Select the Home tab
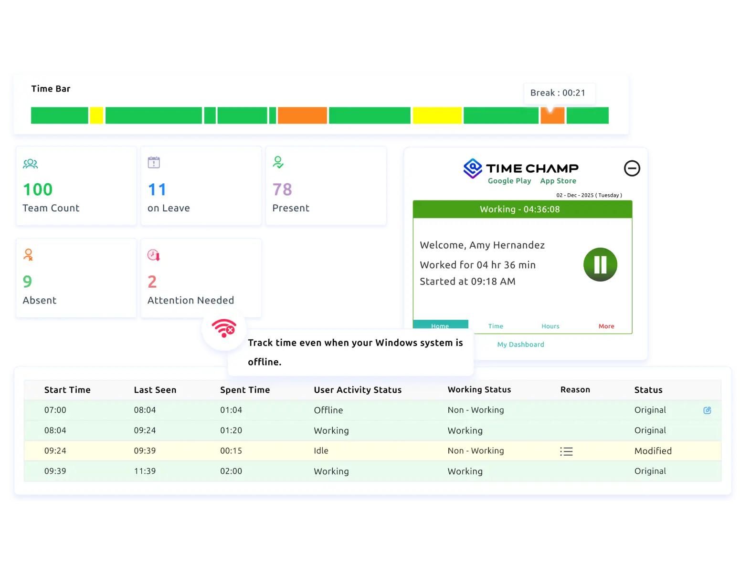This screenshot has width=740, height=565. coord(440,326)
